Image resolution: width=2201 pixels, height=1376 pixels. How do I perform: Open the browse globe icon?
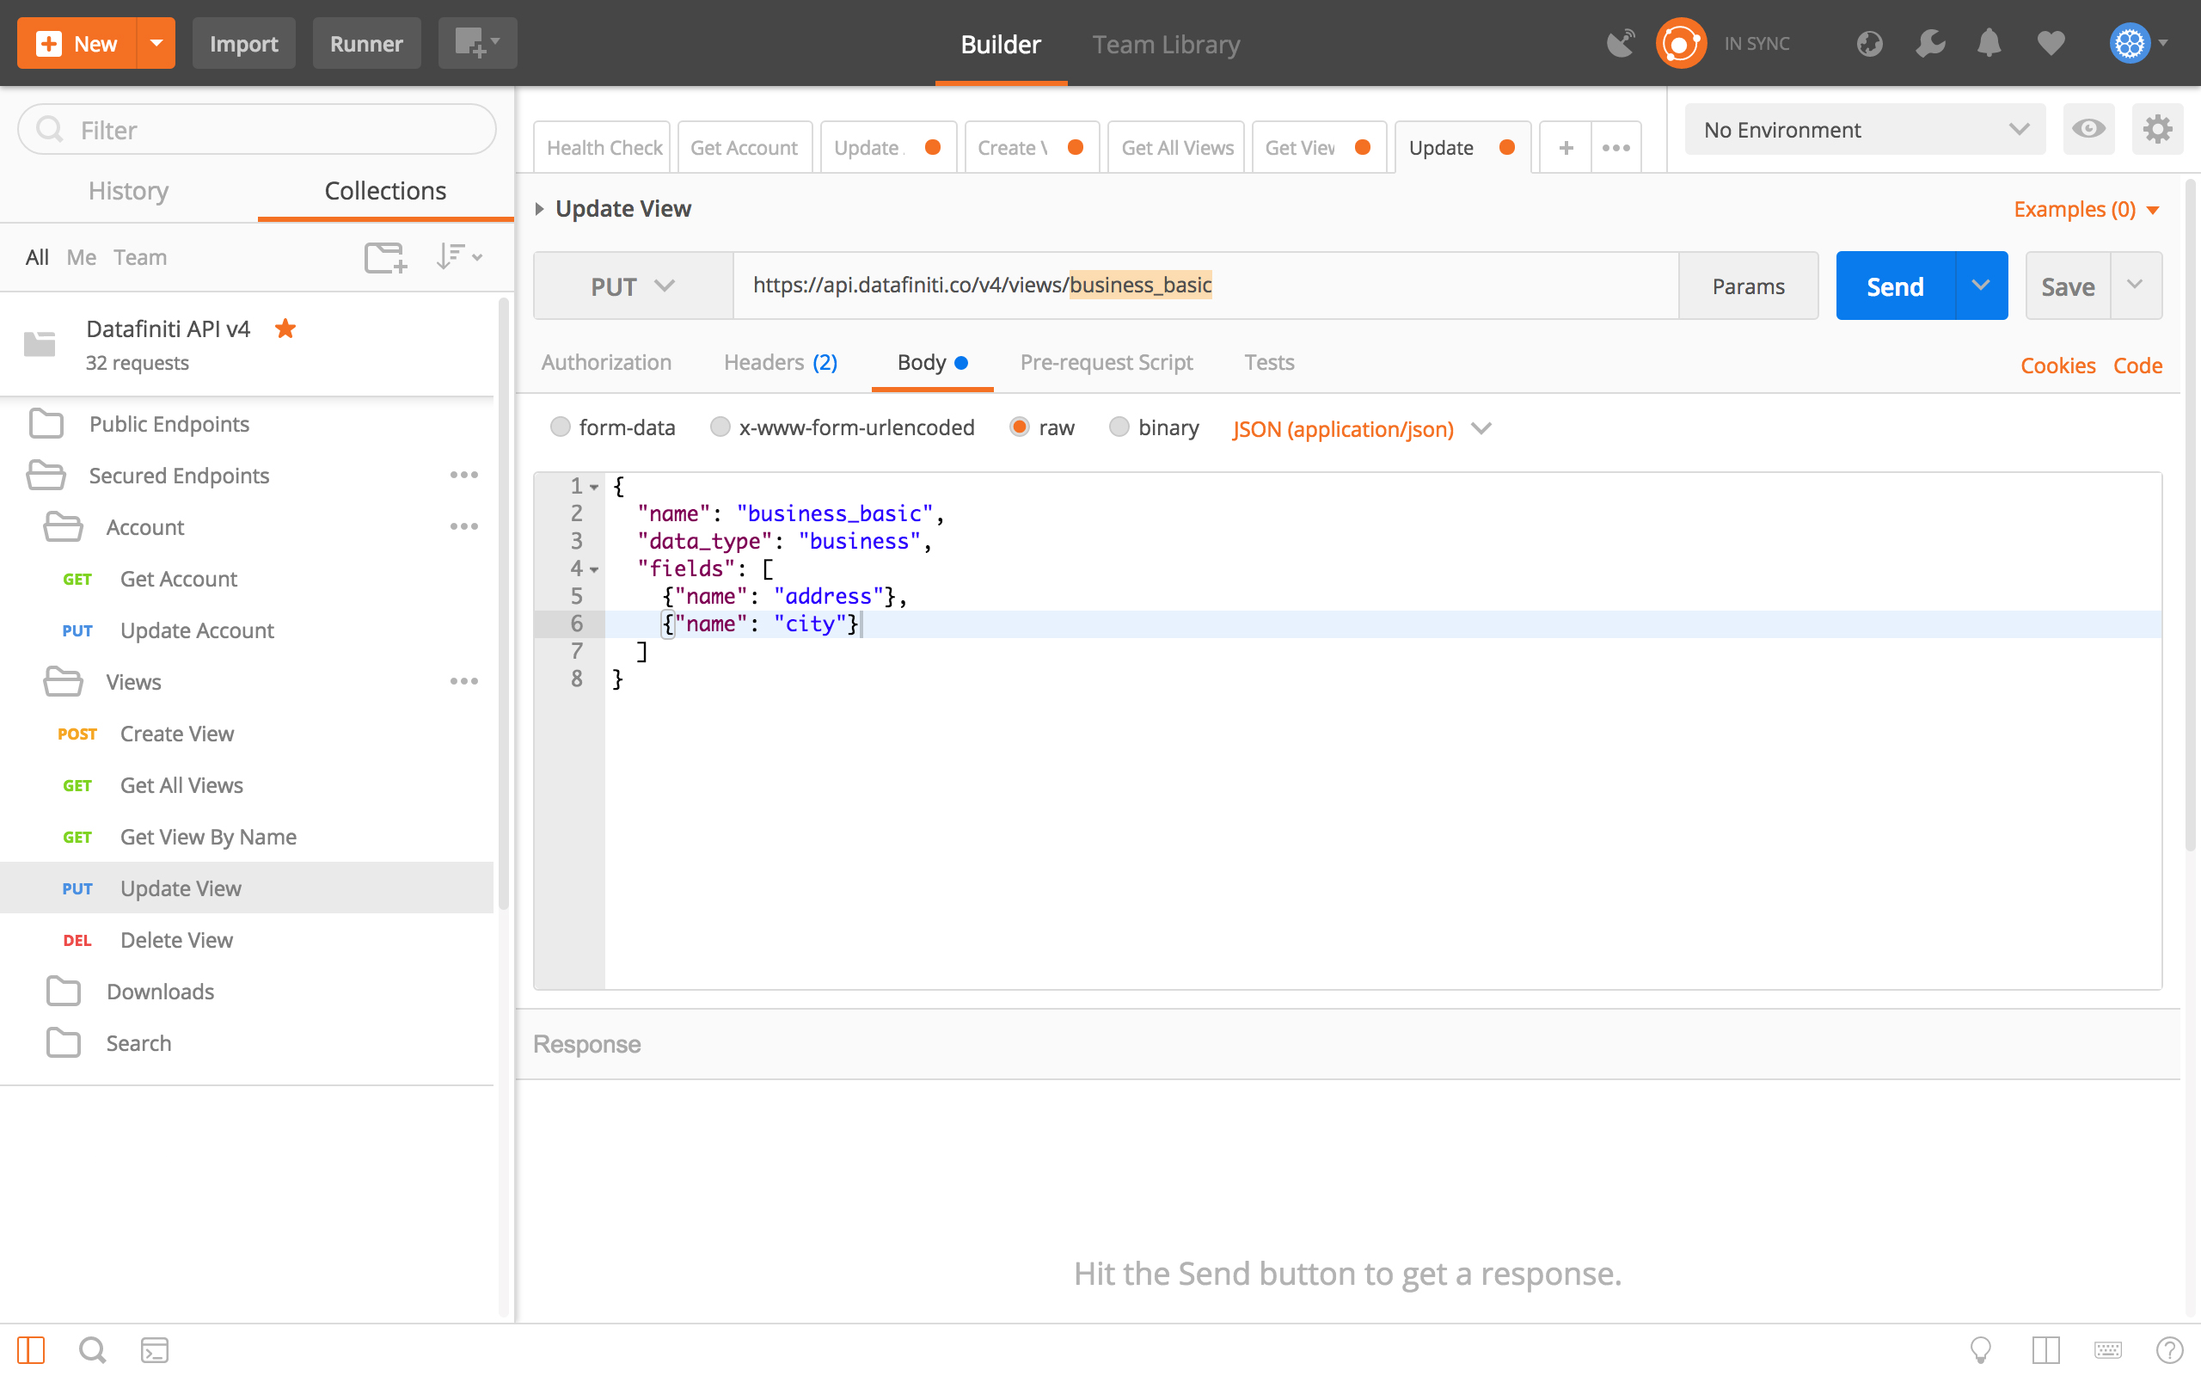pos(1869,43)
